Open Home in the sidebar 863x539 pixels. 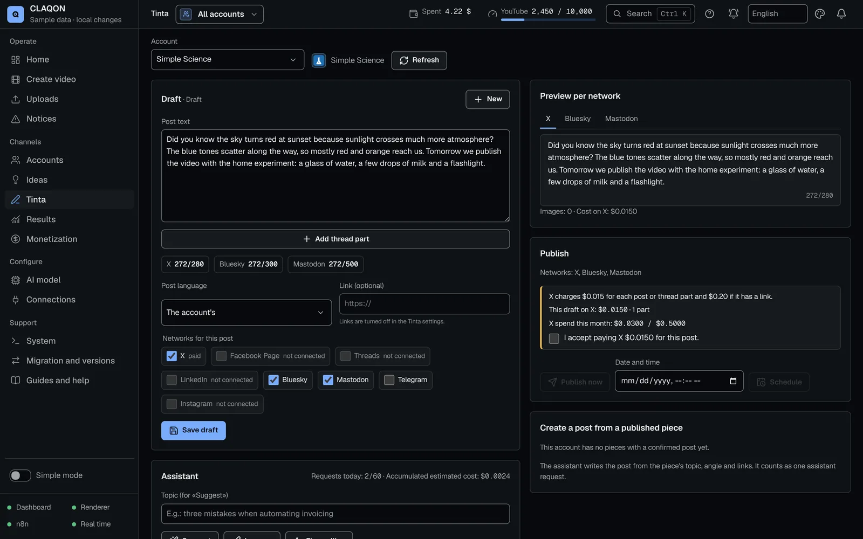point(69,60)
